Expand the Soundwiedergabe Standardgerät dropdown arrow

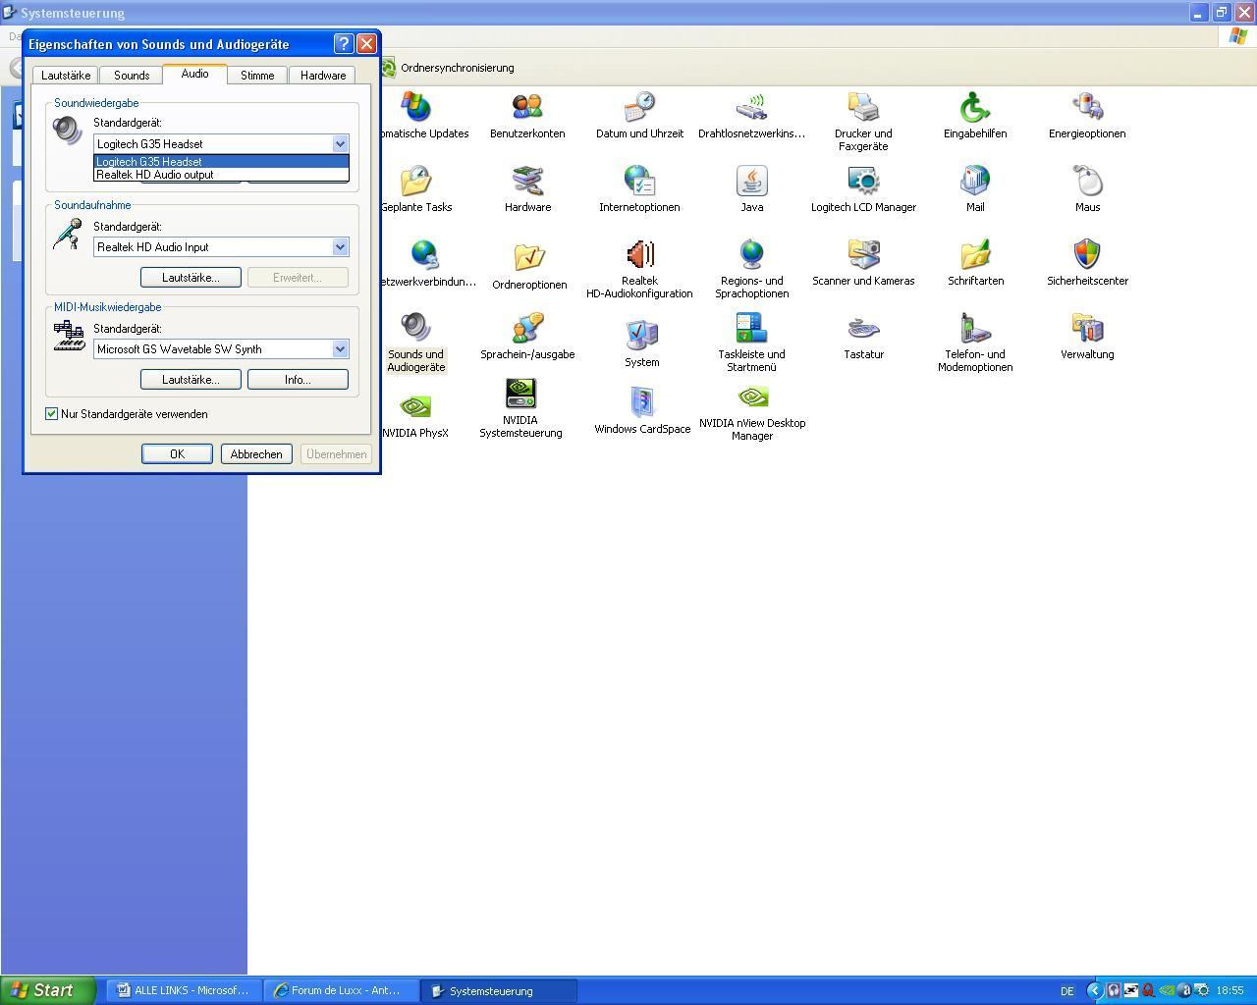click(x=340, y=143)
